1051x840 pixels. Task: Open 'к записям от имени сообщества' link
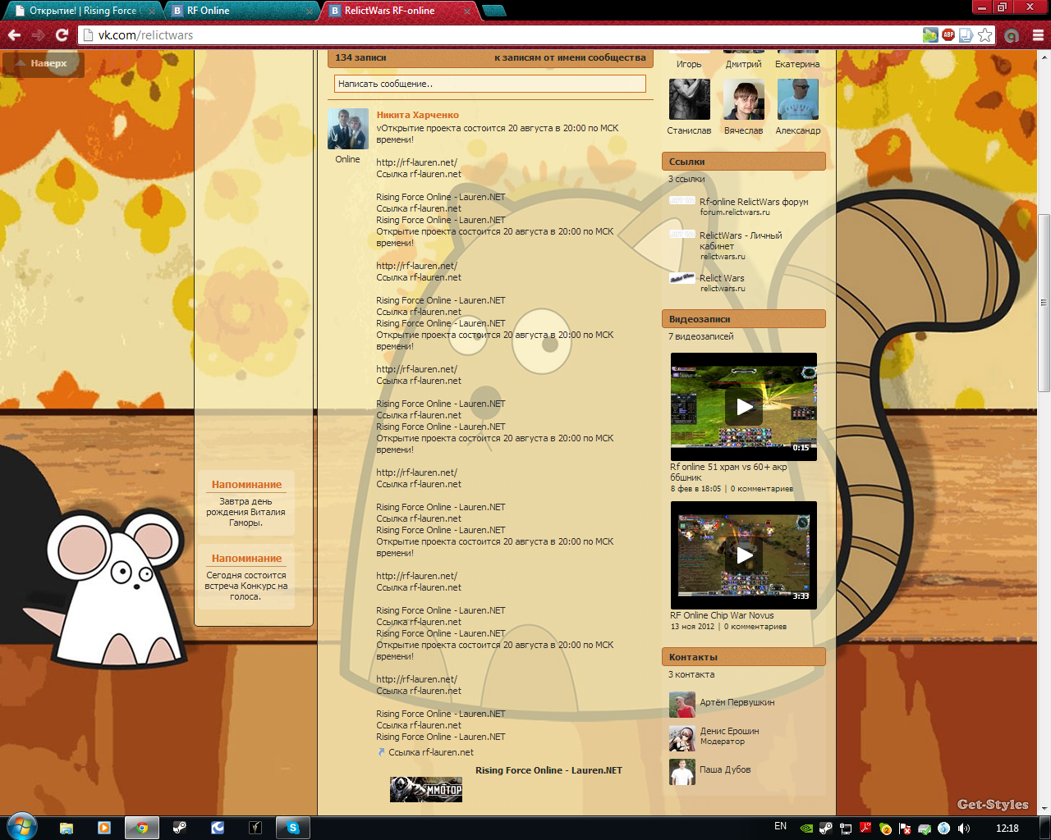coord(570,57)
